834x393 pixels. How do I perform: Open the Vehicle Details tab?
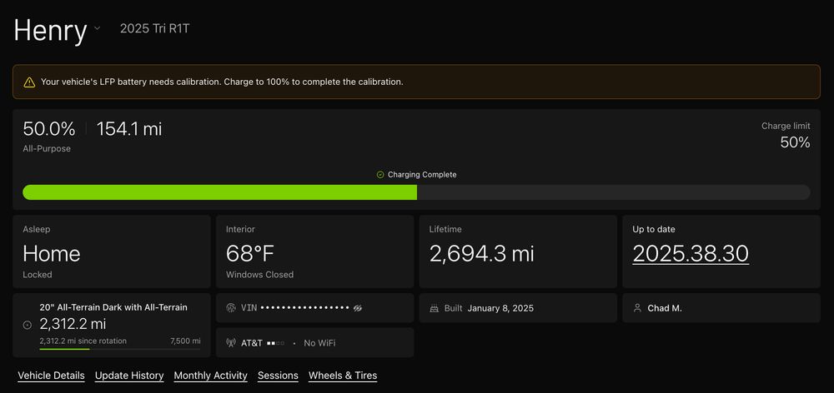click(x=51, y=376)
